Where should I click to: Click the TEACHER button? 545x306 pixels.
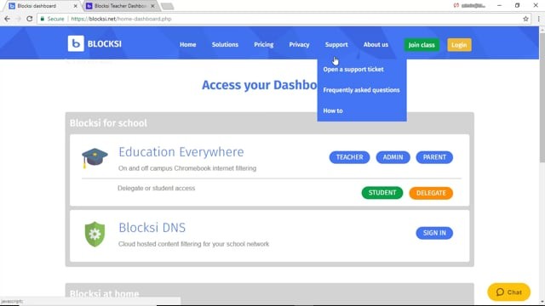point(349,157)
